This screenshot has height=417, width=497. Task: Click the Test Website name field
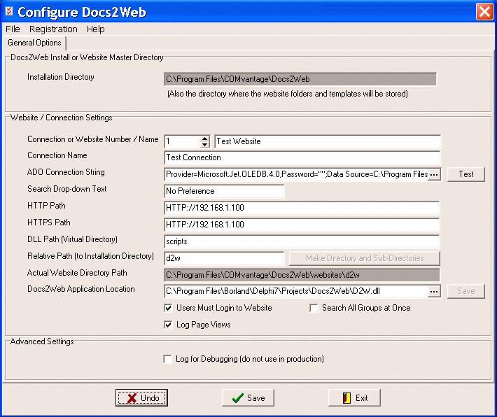click(328, 141)
